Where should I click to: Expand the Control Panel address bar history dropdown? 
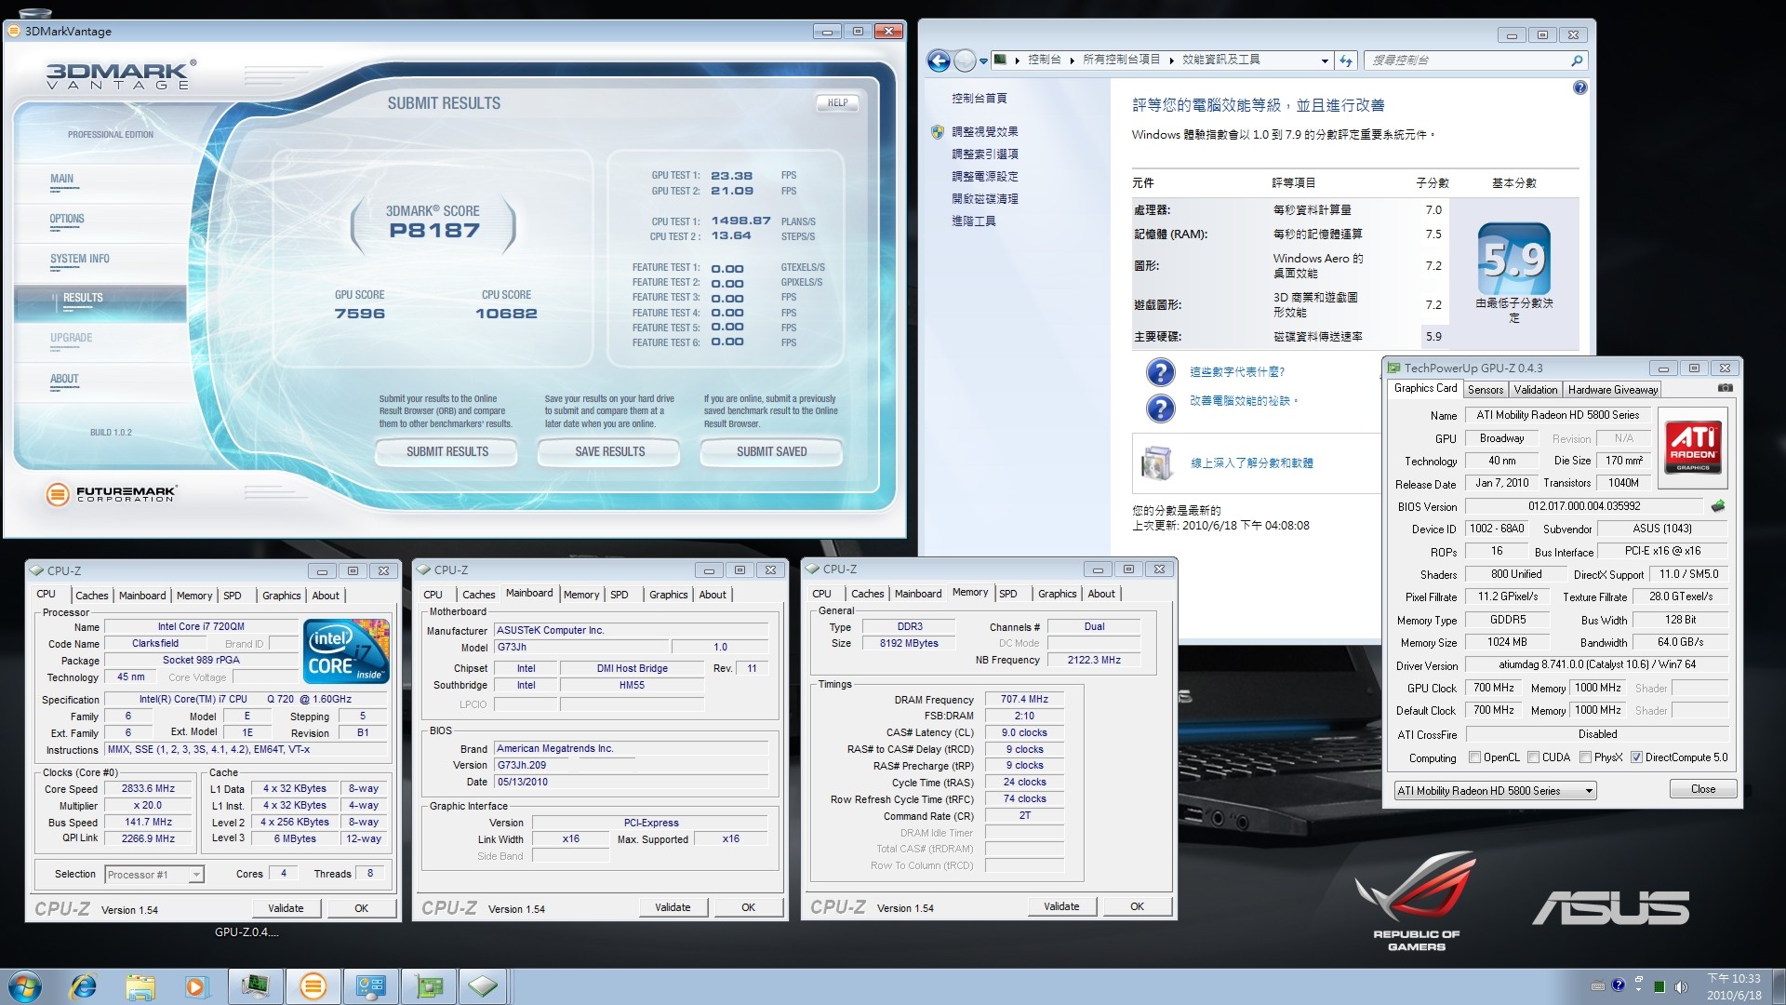coord(1325,60)
